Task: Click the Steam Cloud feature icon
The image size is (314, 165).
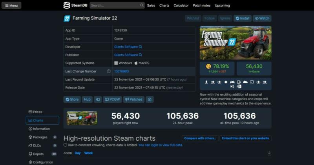Action: click(245, 82)
